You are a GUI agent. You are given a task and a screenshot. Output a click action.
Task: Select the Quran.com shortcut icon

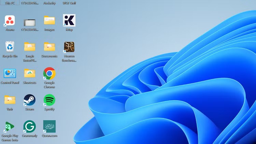pyautogui.click(x=49, y=126)
